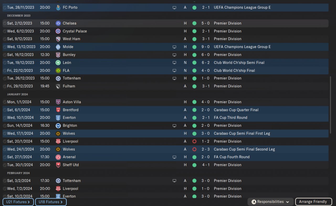Viewport: 336px width, 206px height.
Task: Open the Responsibilities dropdown
Action: 271,202
